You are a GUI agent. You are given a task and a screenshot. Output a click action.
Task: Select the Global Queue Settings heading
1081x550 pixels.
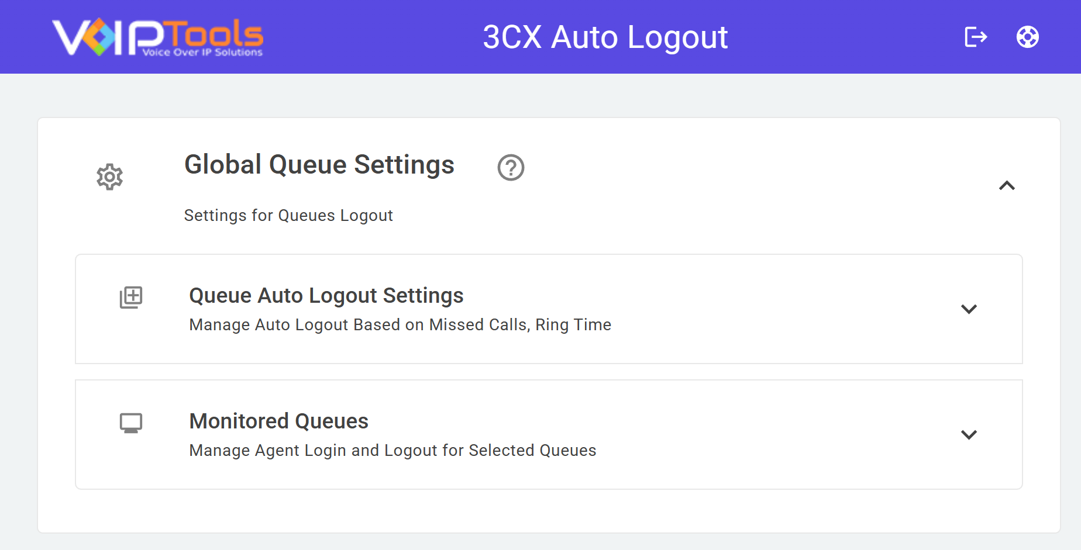(x=319, y=165)
